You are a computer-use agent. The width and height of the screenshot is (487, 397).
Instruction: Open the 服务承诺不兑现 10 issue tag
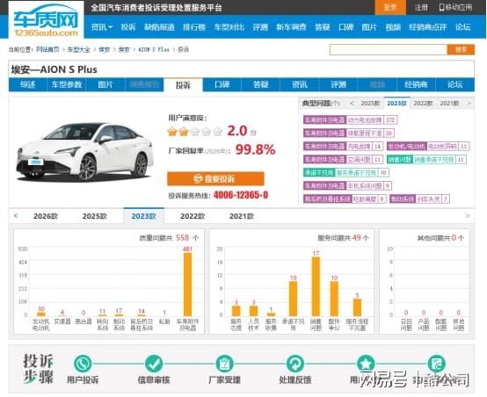346,172
